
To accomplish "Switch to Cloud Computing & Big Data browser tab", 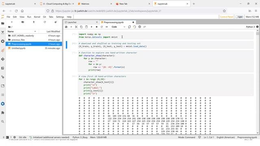I will (x=57, y=4).
